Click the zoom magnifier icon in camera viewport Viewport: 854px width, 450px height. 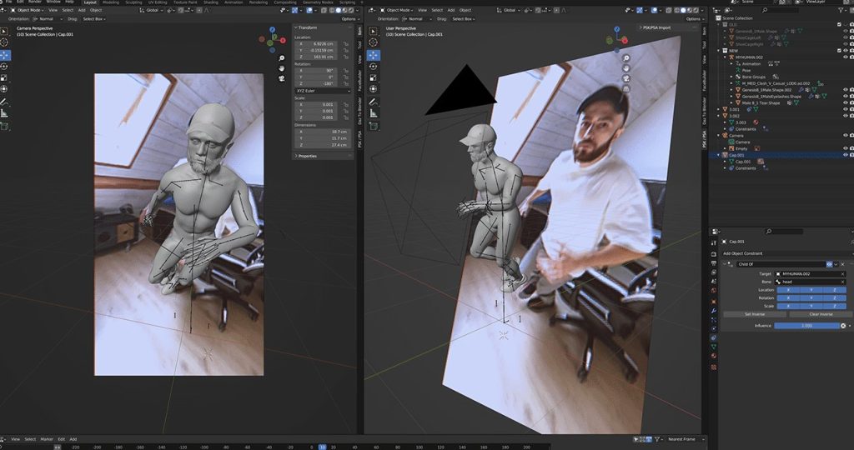click(x=282, y=57)
